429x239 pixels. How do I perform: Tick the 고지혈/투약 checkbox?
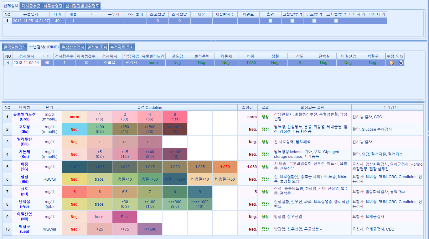[x=336, y=21]
